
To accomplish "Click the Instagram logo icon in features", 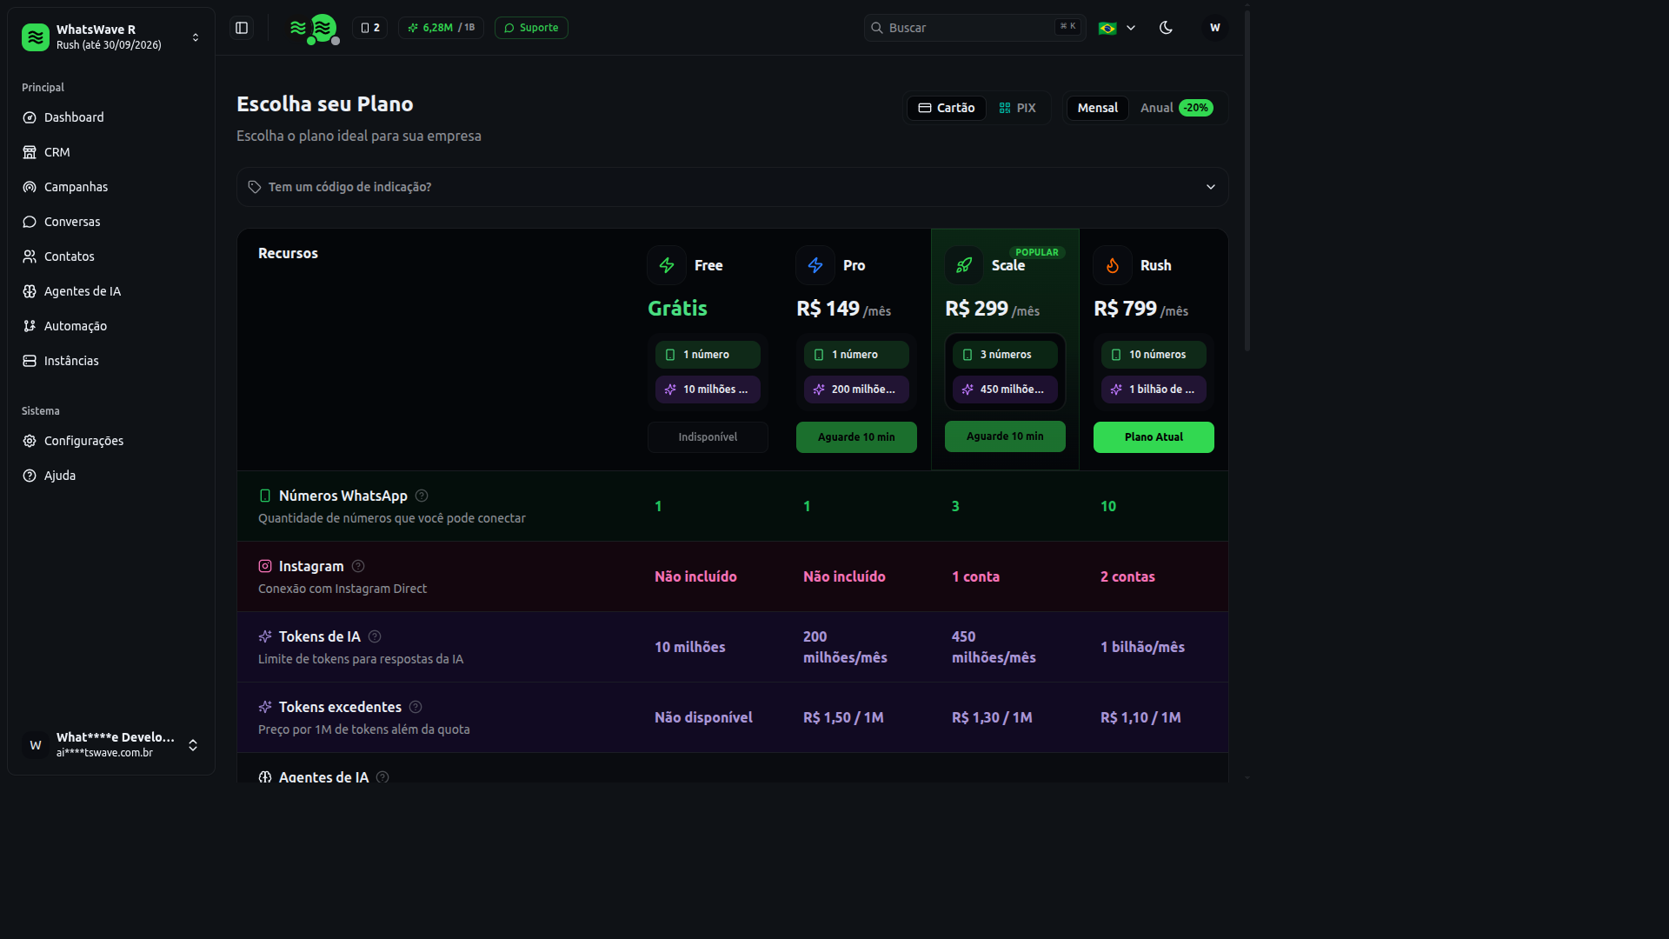I will coord(265,566).
